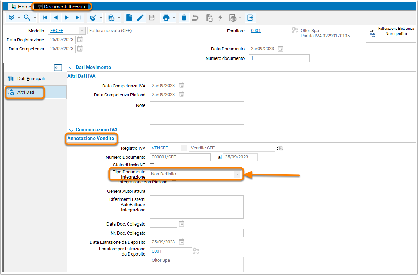Switch to the Home tab

(x=21, y=7)
